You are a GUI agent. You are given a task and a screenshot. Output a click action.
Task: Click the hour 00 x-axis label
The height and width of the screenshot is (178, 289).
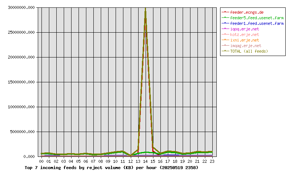(41, 161)
